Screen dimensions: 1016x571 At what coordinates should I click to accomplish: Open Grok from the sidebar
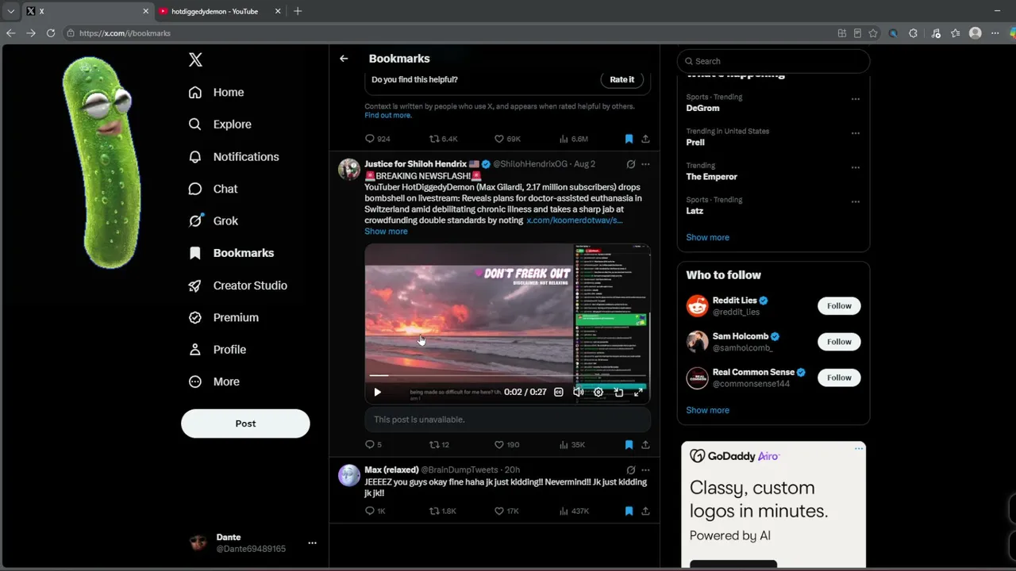(x=213, y=220)
